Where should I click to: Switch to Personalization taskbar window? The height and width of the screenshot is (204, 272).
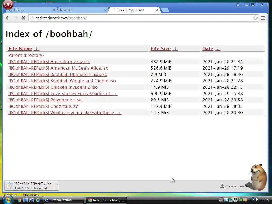[x=63, y=200]
